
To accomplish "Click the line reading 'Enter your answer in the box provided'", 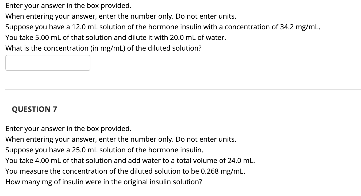I will coord(68,6).
